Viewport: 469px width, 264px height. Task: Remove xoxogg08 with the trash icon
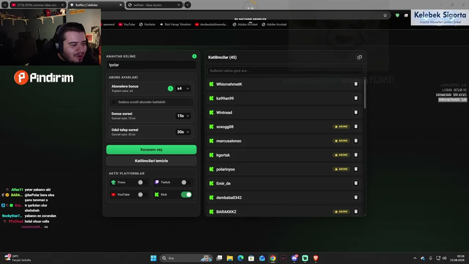click(x=355, y=126)
